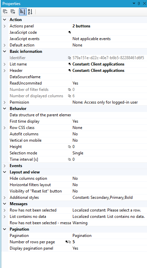Expand the List name property

click(x=5, y=64)
